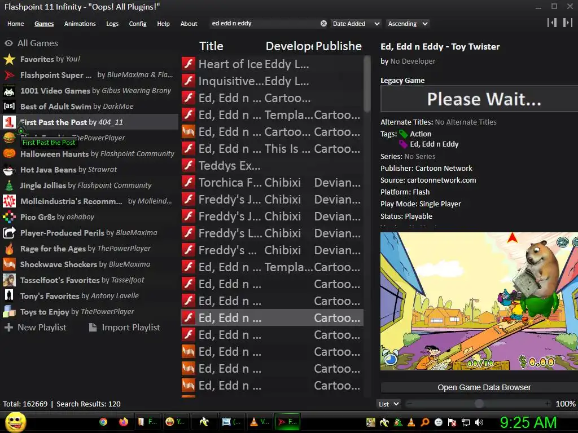Adjust the zoom scale slider handle
Image resolution: width=578 pixels, height=433 pixels.
pos(479,404)
